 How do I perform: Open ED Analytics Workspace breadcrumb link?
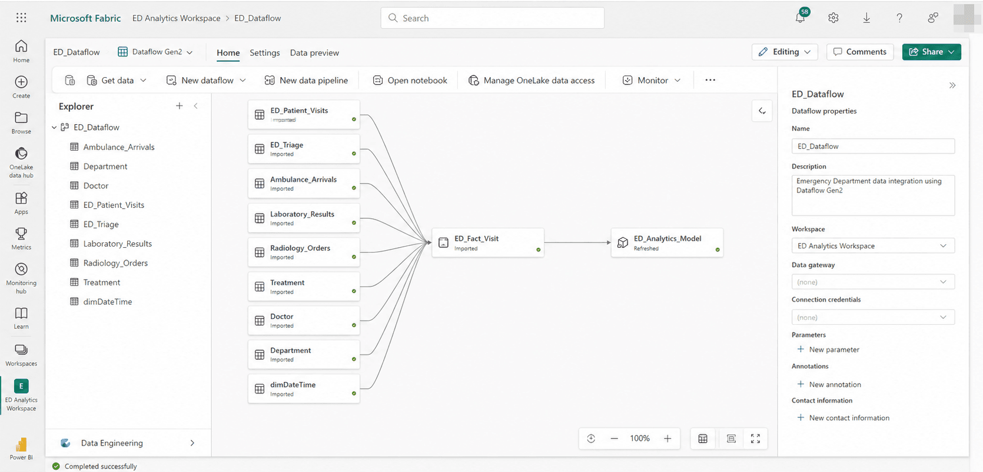(177, 18)
